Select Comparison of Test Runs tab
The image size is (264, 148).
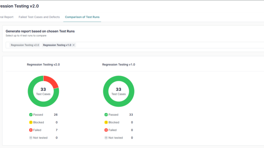(82, 17)
